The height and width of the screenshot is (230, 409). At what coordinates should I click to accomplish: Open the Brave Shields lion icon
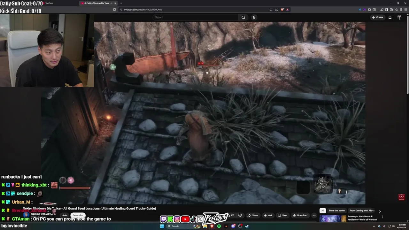282,10
